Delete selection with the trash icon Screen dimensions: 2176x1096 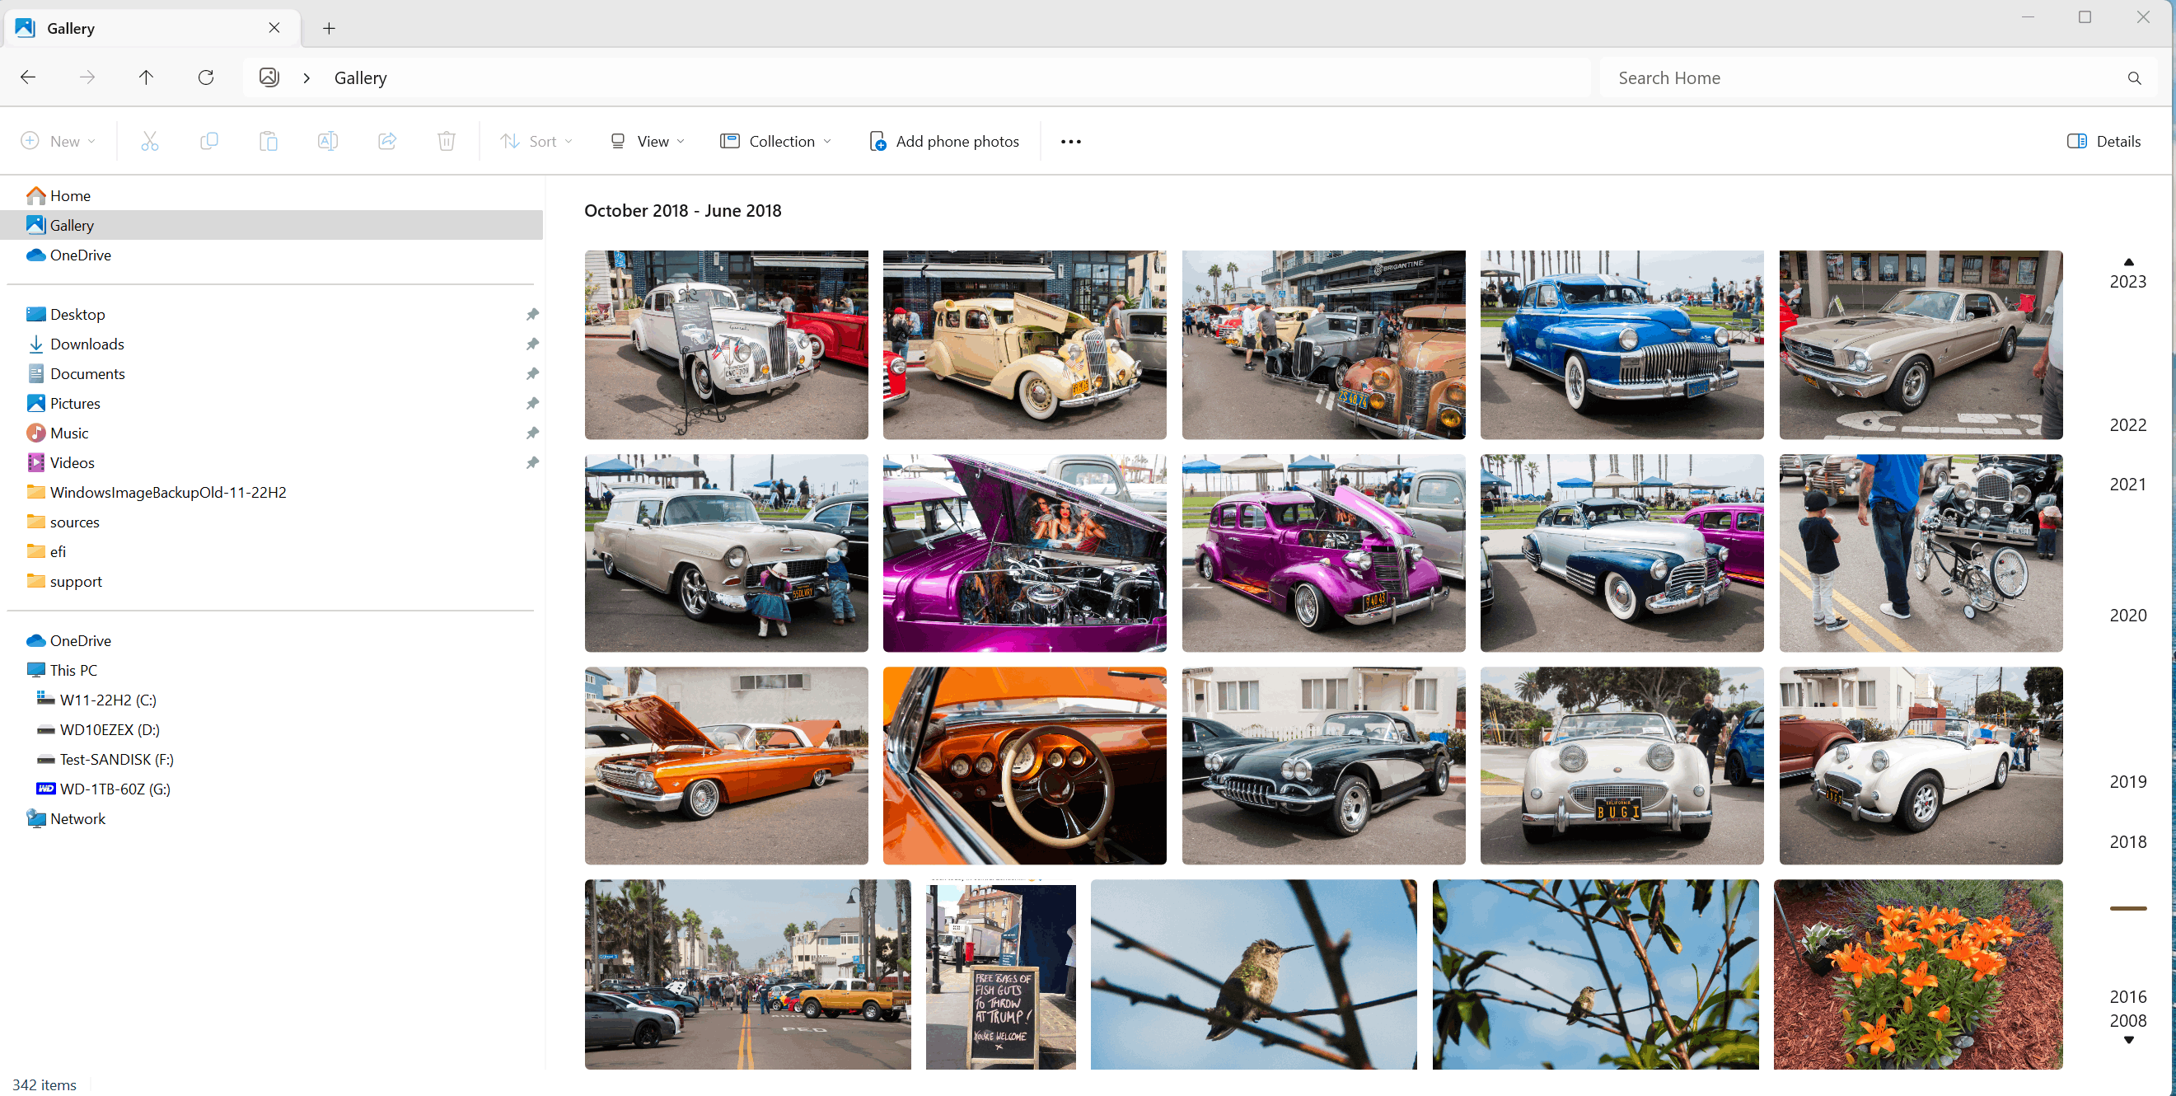pos(447,141)
